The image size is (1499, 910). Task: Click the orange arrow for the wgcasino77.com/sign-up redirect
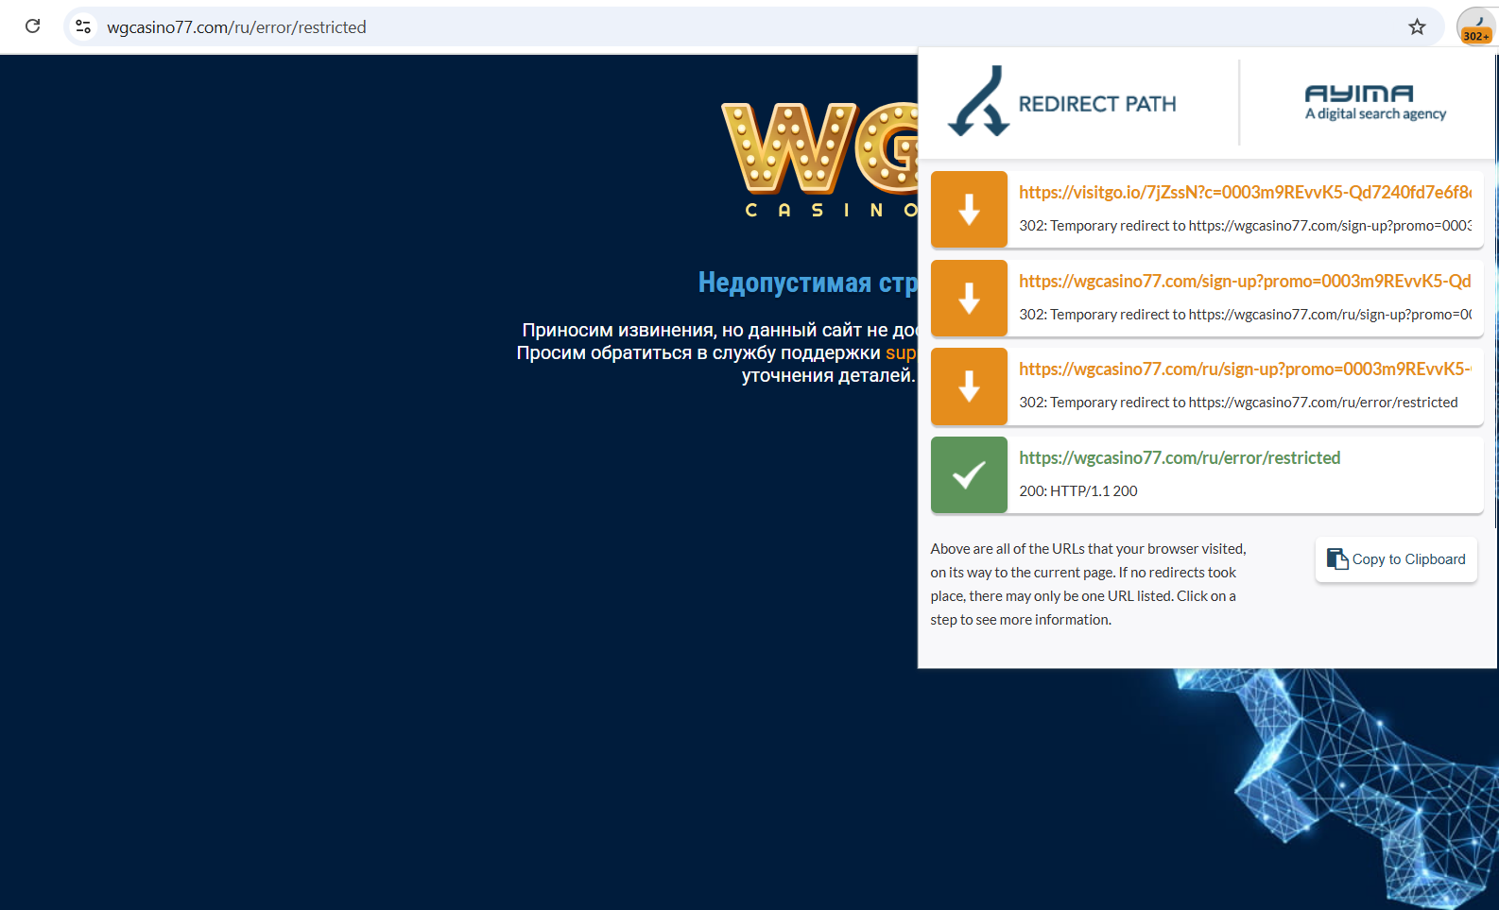[x=969, y=298]
